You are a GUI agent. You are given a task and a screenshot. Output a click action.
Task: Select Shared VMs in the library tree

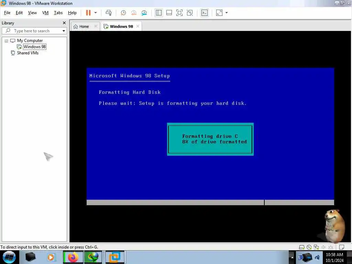click(x=28, y=53)
